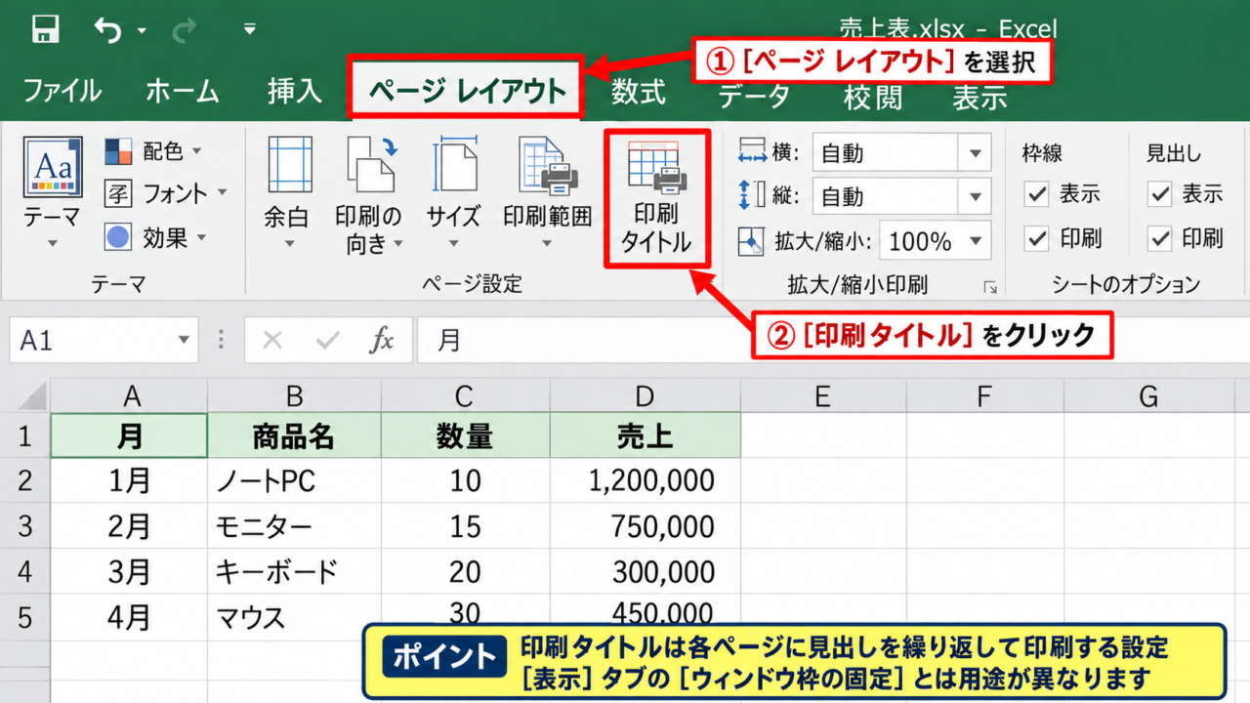This screenshot has height=703, width=1250.
Task: Open the Orientation (印刷の向き) menu
Action: point(368,195)
